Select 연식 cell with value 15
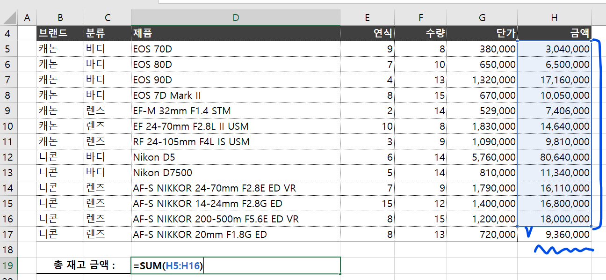606x280 pixels. [368, 203]
